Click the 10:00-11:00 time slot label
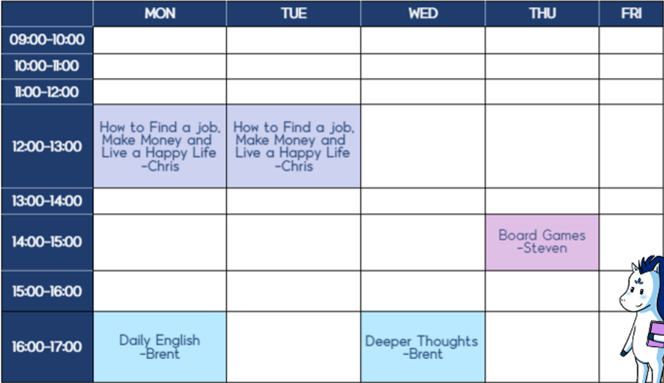 47,66
